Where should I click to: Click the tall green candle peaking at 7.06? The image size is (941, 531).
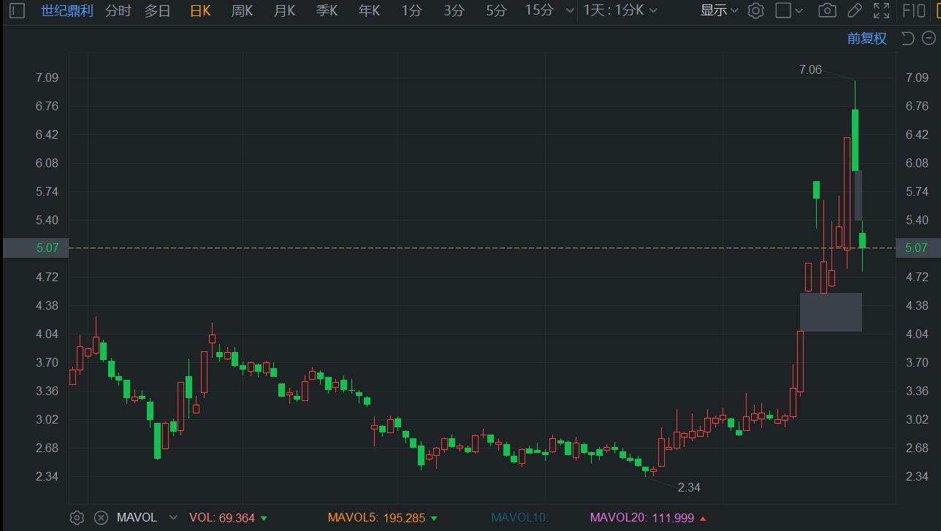[x=855, y=140]
